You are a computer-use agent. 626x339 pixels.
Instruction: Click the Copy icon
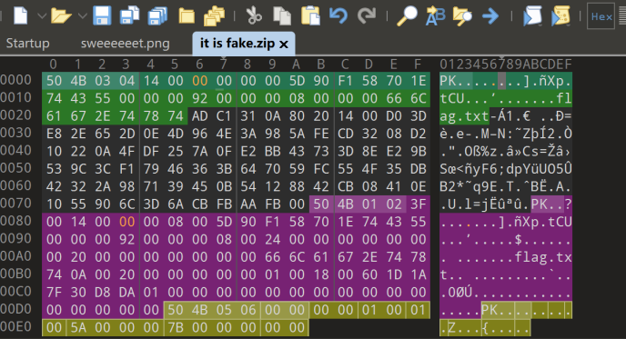282,16
